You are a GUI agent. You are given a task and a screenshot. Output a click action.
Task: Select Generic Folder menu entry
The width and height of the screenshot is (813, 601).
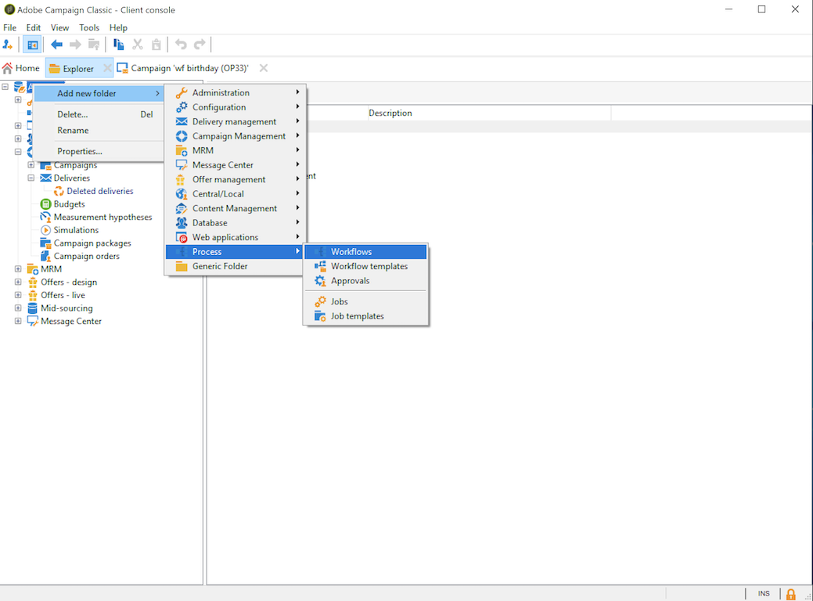(235, 267)
